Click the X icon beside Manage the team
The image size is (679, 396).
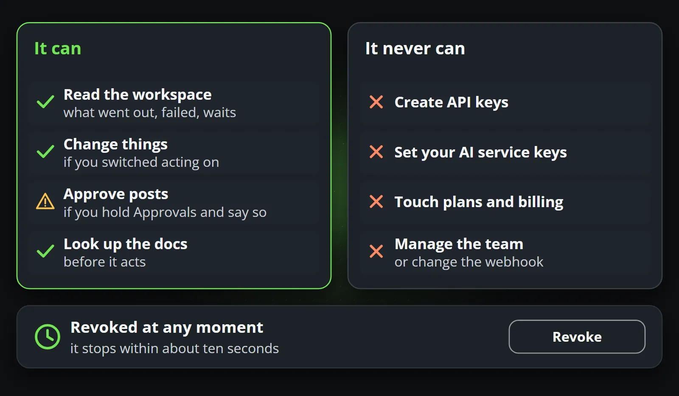click(x=376, y=251)
